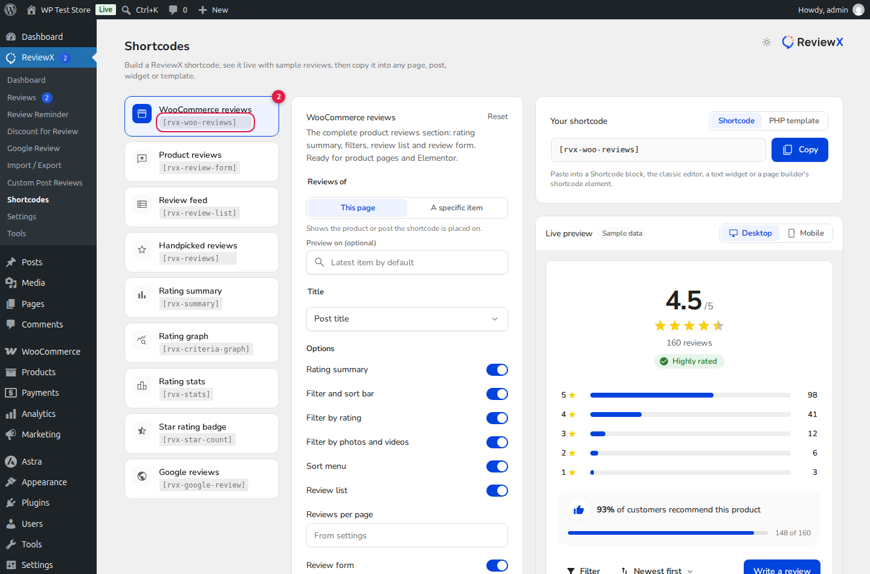Click the 5 star rating bar
870x574 pixels.
691,395
